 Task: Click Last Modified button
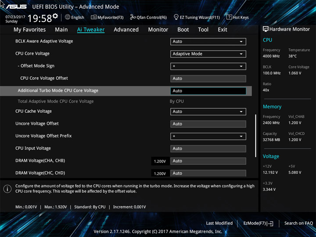point(219,223)
